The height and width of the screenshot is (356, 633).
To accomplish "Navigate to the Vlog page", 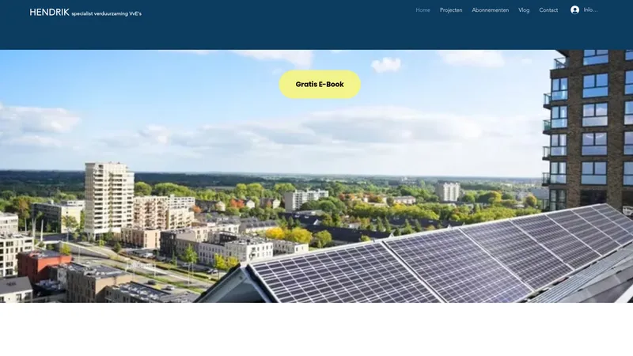I will (524, 10).
